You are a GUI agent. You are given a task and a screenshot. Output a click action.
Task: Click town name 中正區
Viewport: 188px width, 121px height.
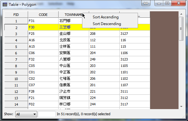coord(65,72)
